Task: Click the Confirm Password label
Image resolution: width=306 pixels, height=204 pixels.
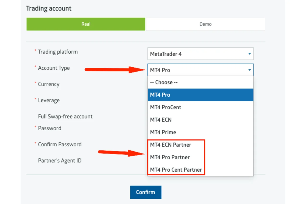Action: click(60, 144)
